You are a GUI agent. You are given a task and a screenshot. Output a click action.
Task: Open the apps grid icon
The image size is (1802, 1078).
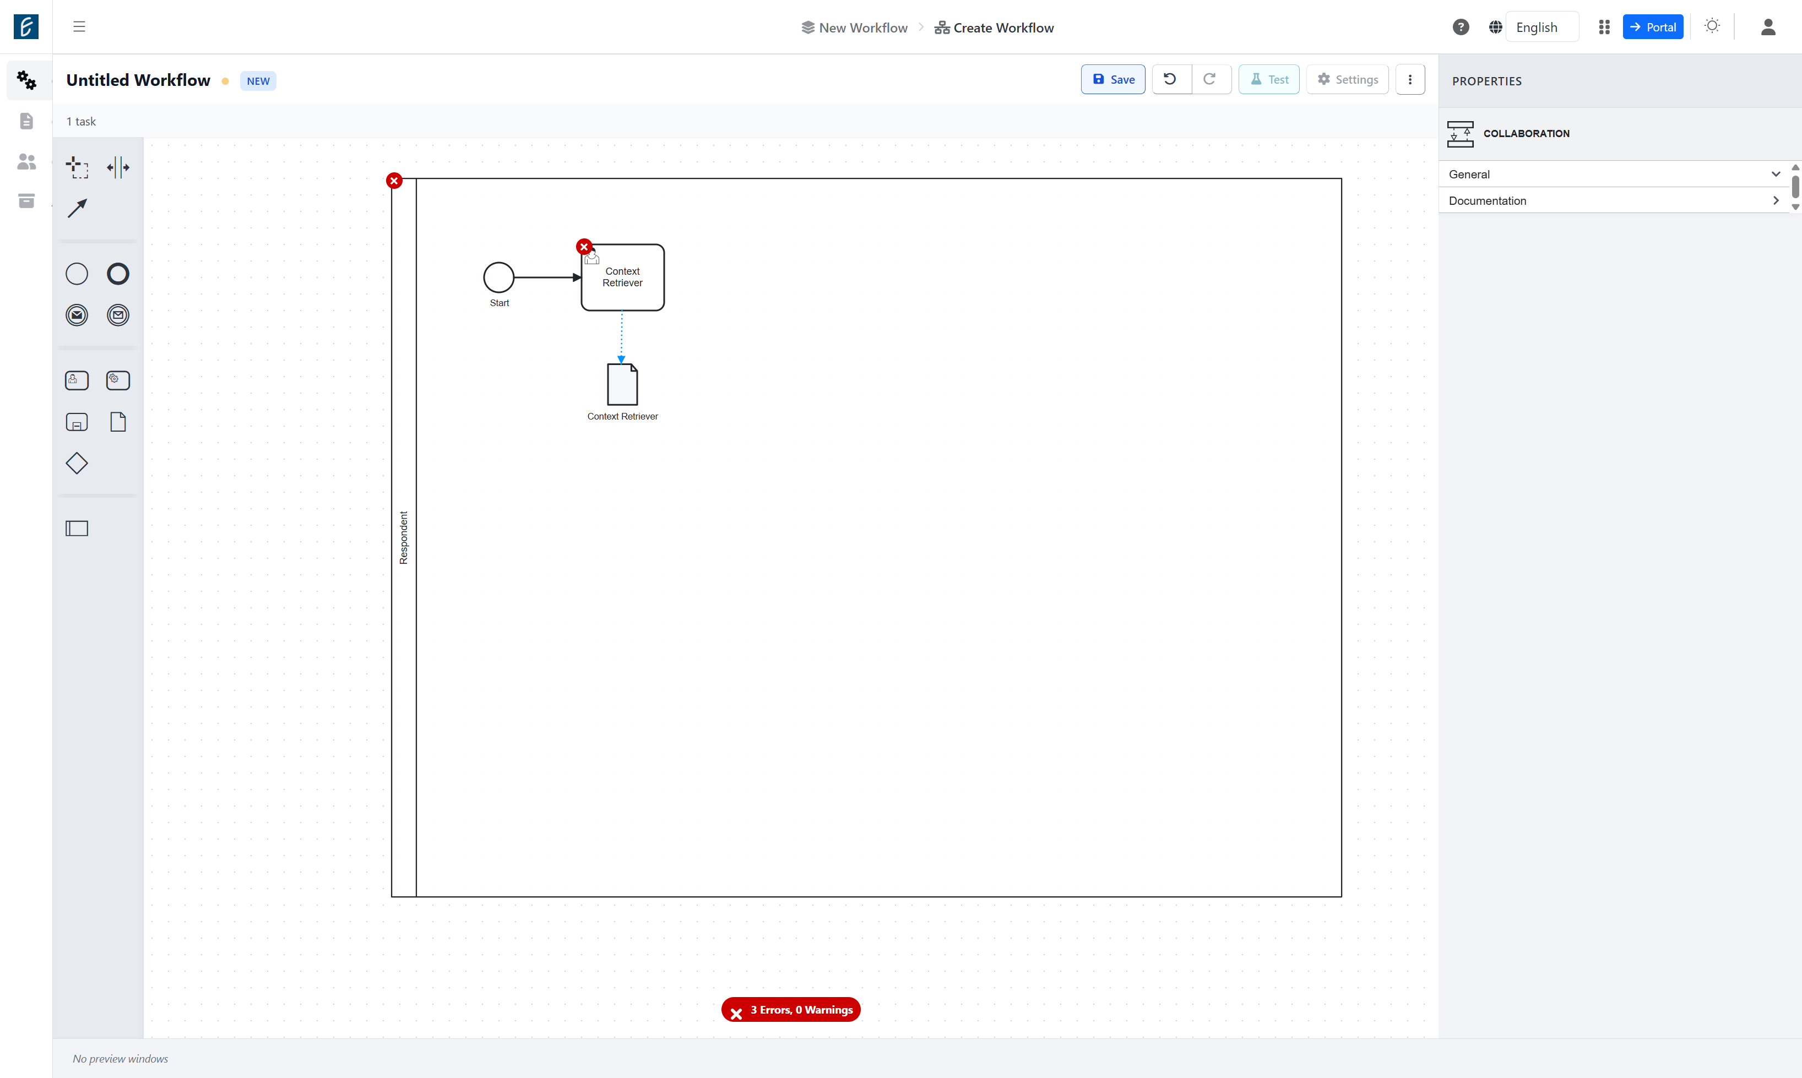(x=1604, y=28)
